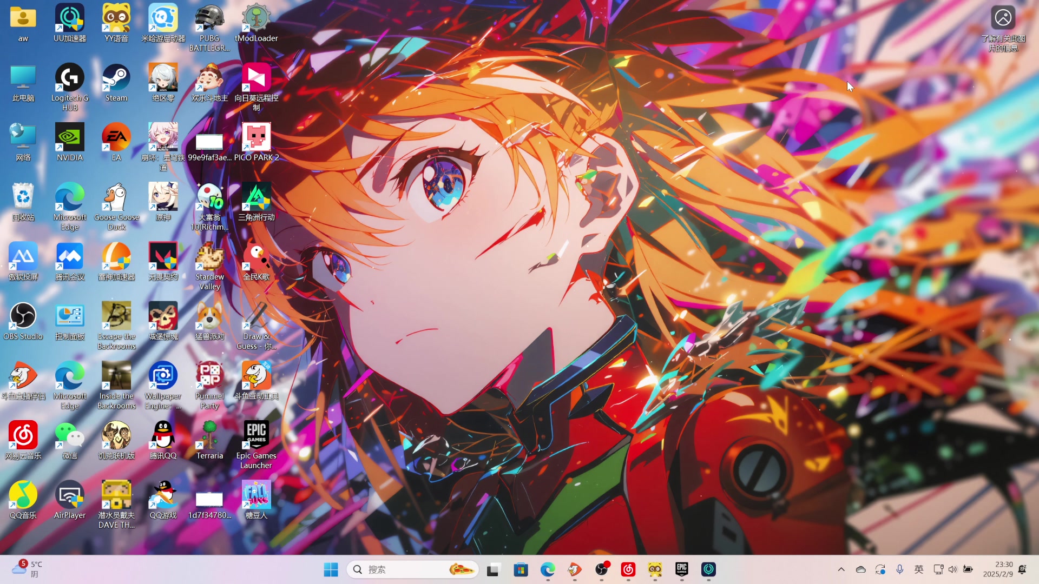Open the UU accelerator taskbar icon
This screenshot has height=584, width=1039.
click(x=709, y=569)
